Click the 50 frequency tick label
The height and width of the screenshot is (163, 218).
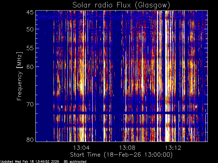pos(30,29)
